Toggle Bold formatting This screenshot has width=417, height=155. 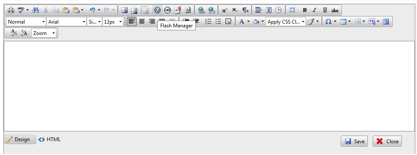coord(305,10)
